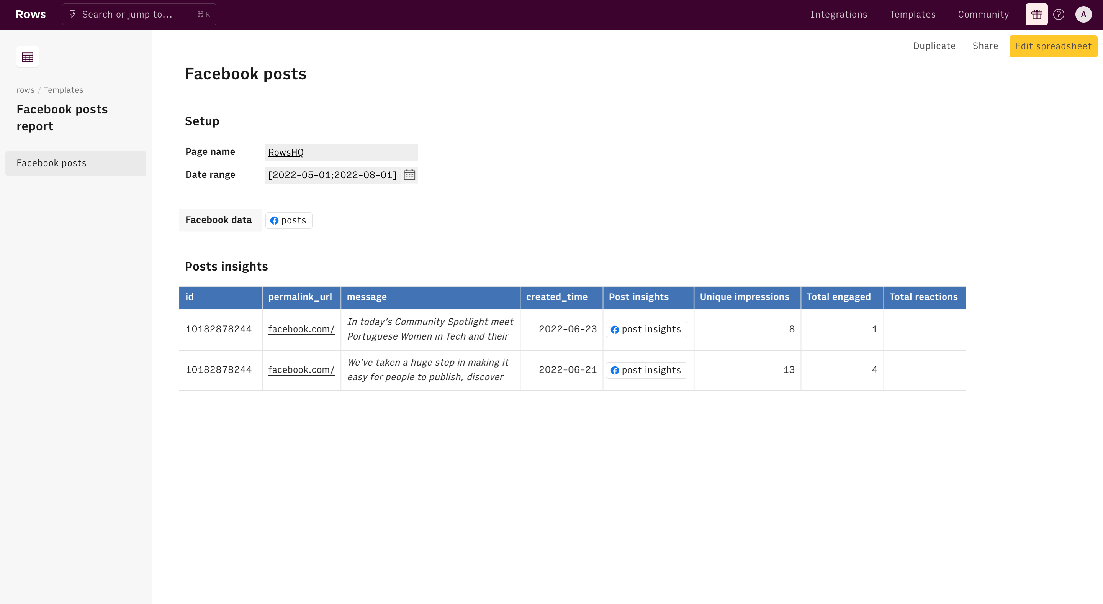Open the Templates menu item
1103x604 pixels.
(x=912, y=15)
